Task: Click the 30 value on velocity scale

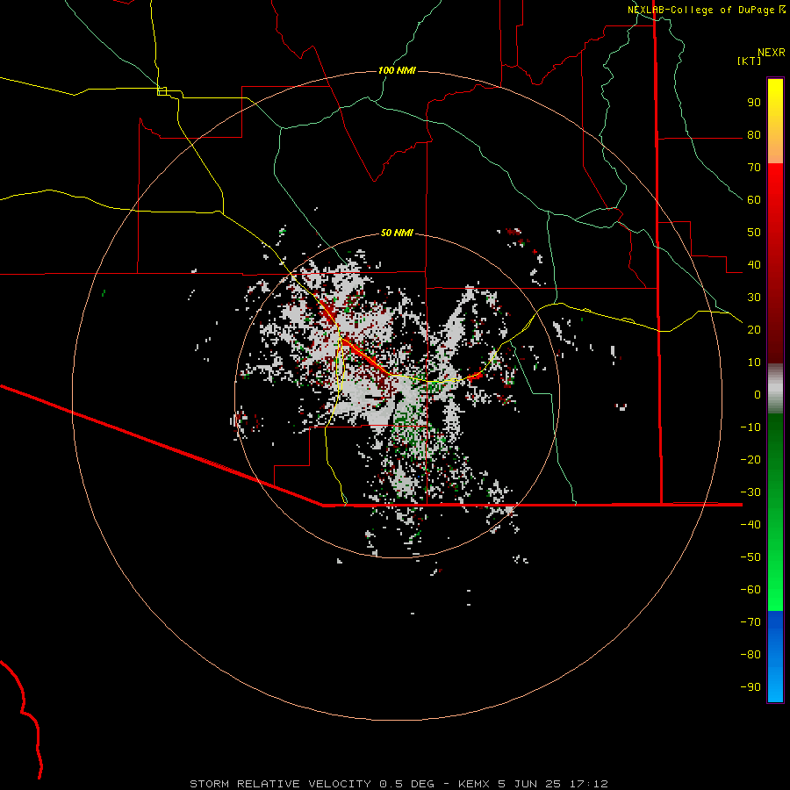Action: [x=754, y=298]
